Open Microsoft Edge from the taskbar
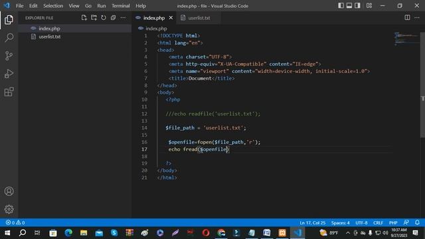Screen dimensions: 425x239 click(x=68, y=233)
